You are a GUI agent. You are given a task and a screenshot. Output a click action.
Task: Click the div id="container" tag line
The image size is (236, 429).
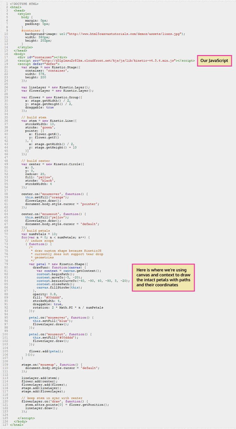pos(42,57)
